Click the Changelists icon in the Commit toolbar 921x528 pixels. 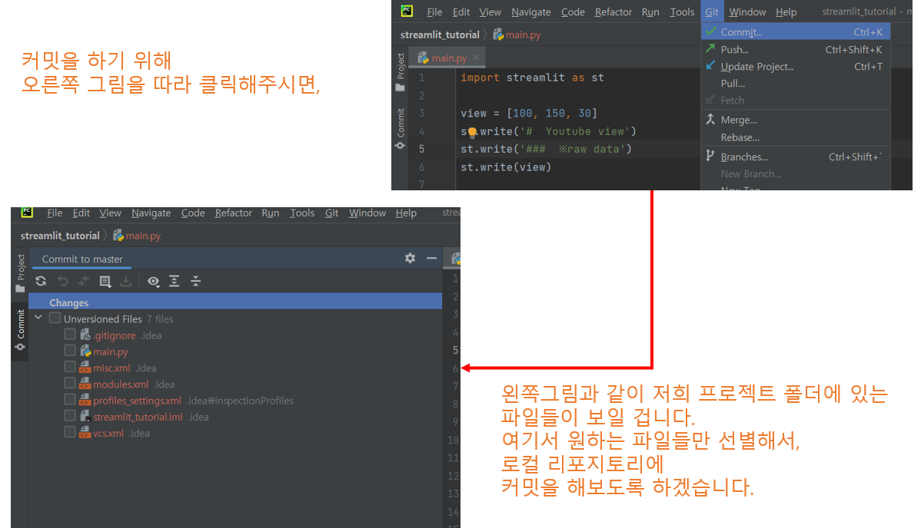tap(105, 281)
